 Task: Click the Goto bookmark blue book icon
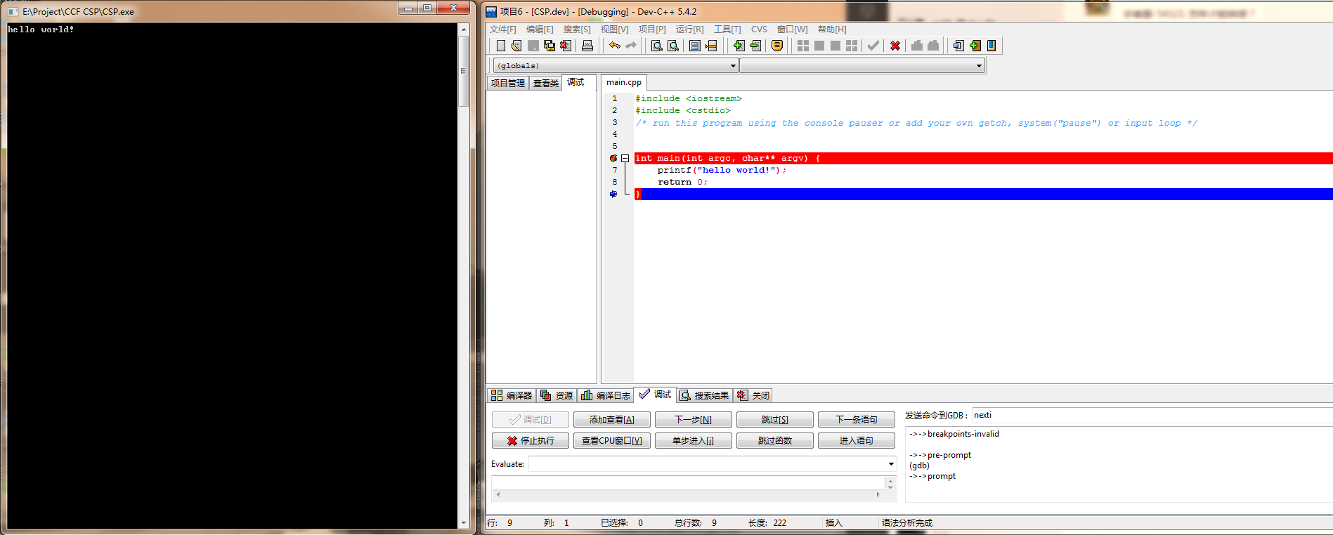[991, 46]
